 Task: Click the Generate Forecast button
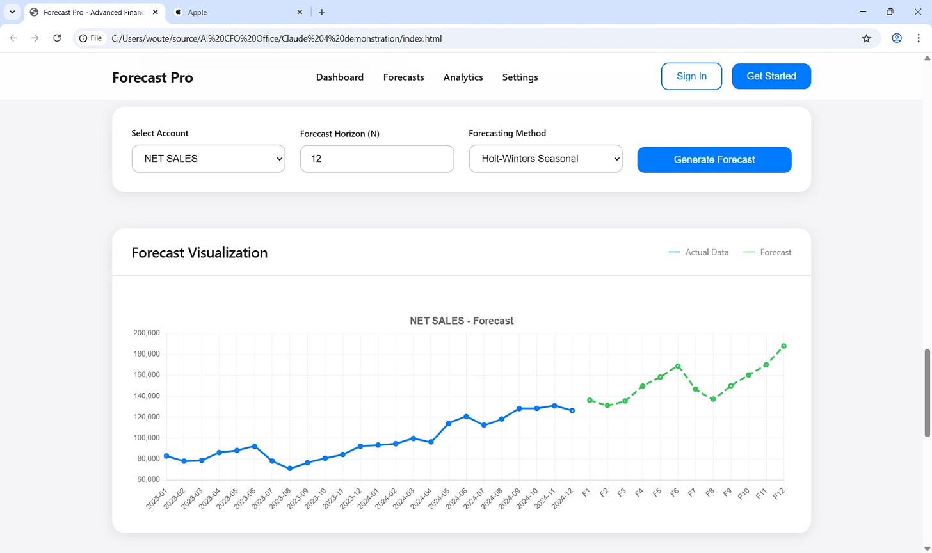tap(714, 159)
